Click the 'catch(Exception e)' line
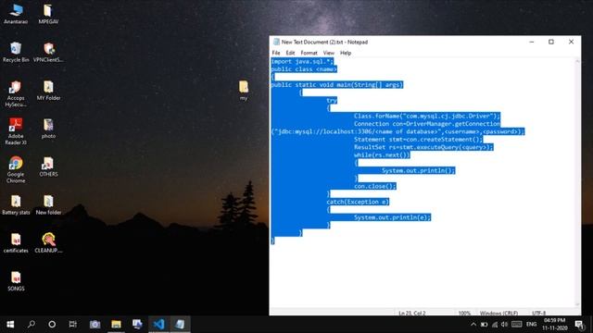This screenshot has height=333, width=593. pyautogui.click(x=358, y=202)
